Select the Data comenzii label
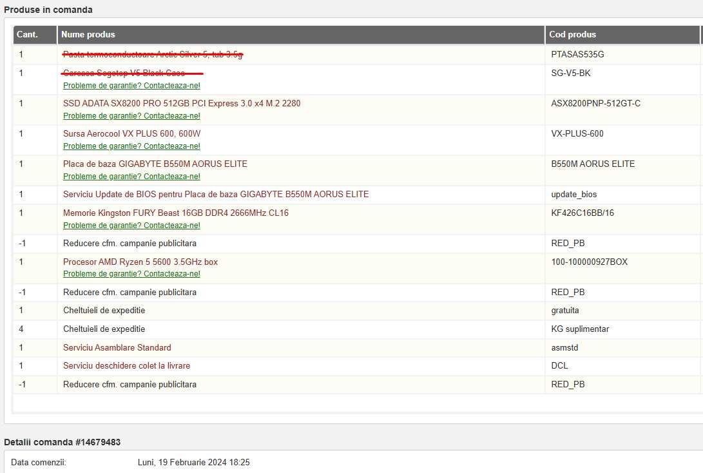The height and width of the screenshot is (473, 703). pos(39,462)
